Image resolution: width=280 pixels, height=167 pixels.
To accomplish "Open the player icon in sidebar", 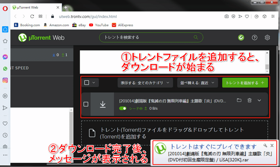I will pos(5,96).
